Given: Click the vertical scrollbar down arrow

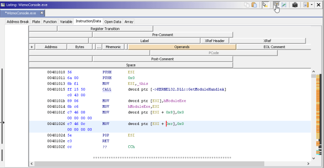Looking at the screenshot, I should click(x=313, y=158).
